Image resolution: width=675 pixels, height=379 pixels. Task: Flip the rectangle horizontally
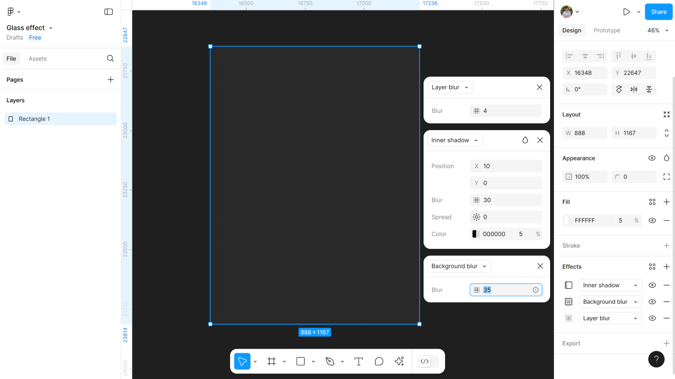[634, 89]
